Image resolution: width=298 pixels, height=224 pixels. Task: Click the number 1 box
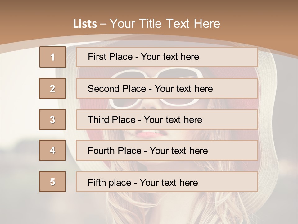pyautogui.click(x=52, y=57)
